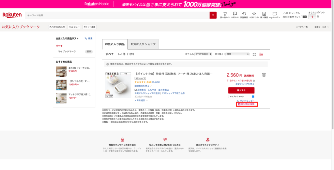Select すべて in the favorites list sidebar
Viewport: 334px width, 170px height.
pos(59,46)
